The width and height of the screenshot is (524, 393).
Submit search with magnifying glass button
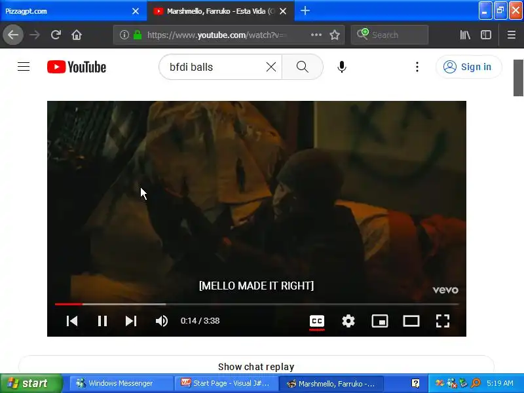coord(303,67)
